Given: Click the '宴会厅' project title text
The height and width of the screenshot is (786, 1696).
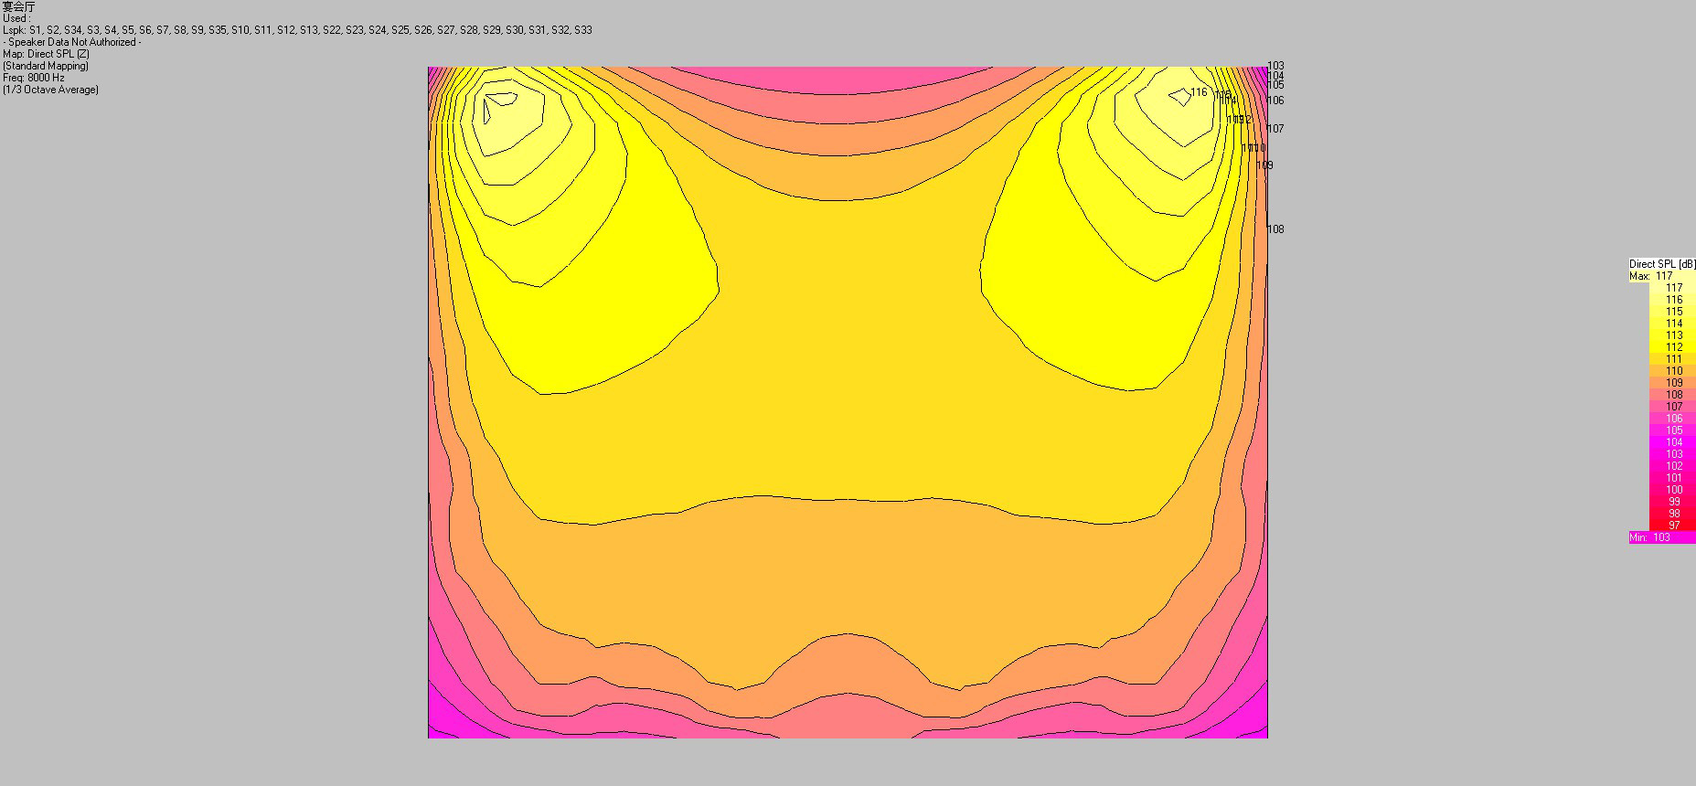Looking at the screenshot, I should [18, 6].
